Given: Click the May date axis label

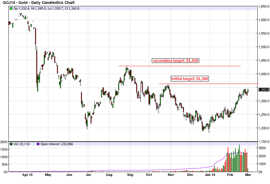Looking at the screenshot, I should pos(48,175).
